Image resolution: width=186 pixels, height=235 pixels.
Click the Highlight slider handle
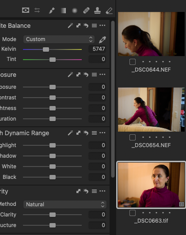(x=53, y=145)
